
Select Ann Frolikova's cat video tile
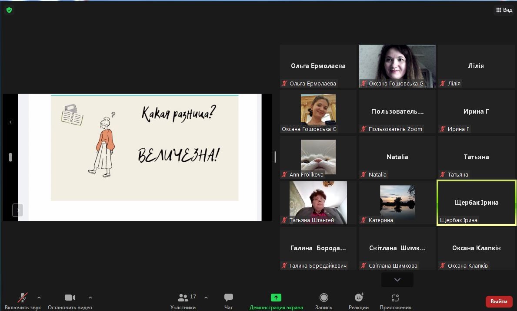318,157
